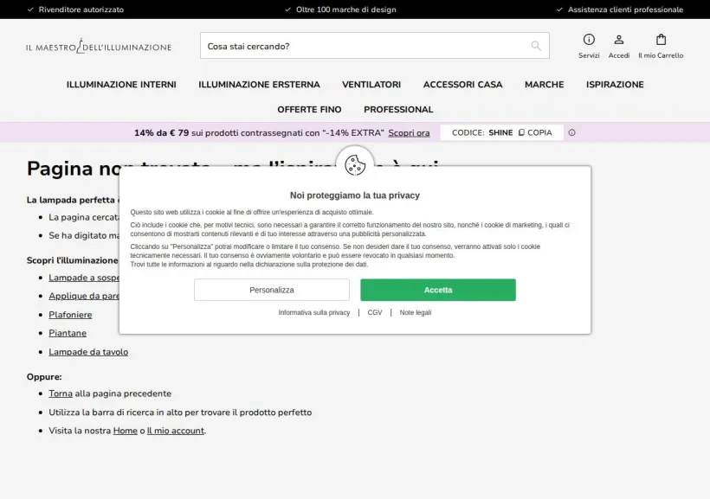This screenshot has width=710, height=499.
Task: Open 'Applique da pare...' link
Action: (x=84, y=296)
